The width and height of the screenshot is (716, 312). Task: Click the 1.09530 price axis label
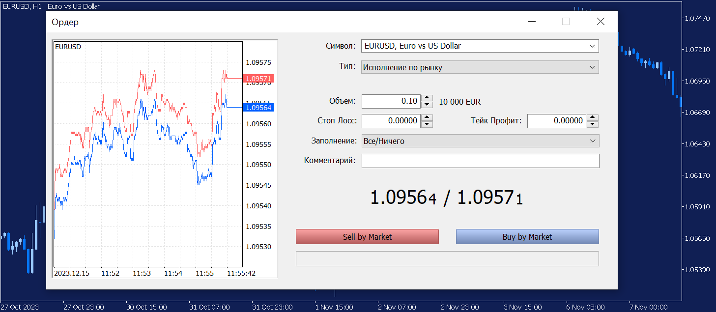[258, 247]
